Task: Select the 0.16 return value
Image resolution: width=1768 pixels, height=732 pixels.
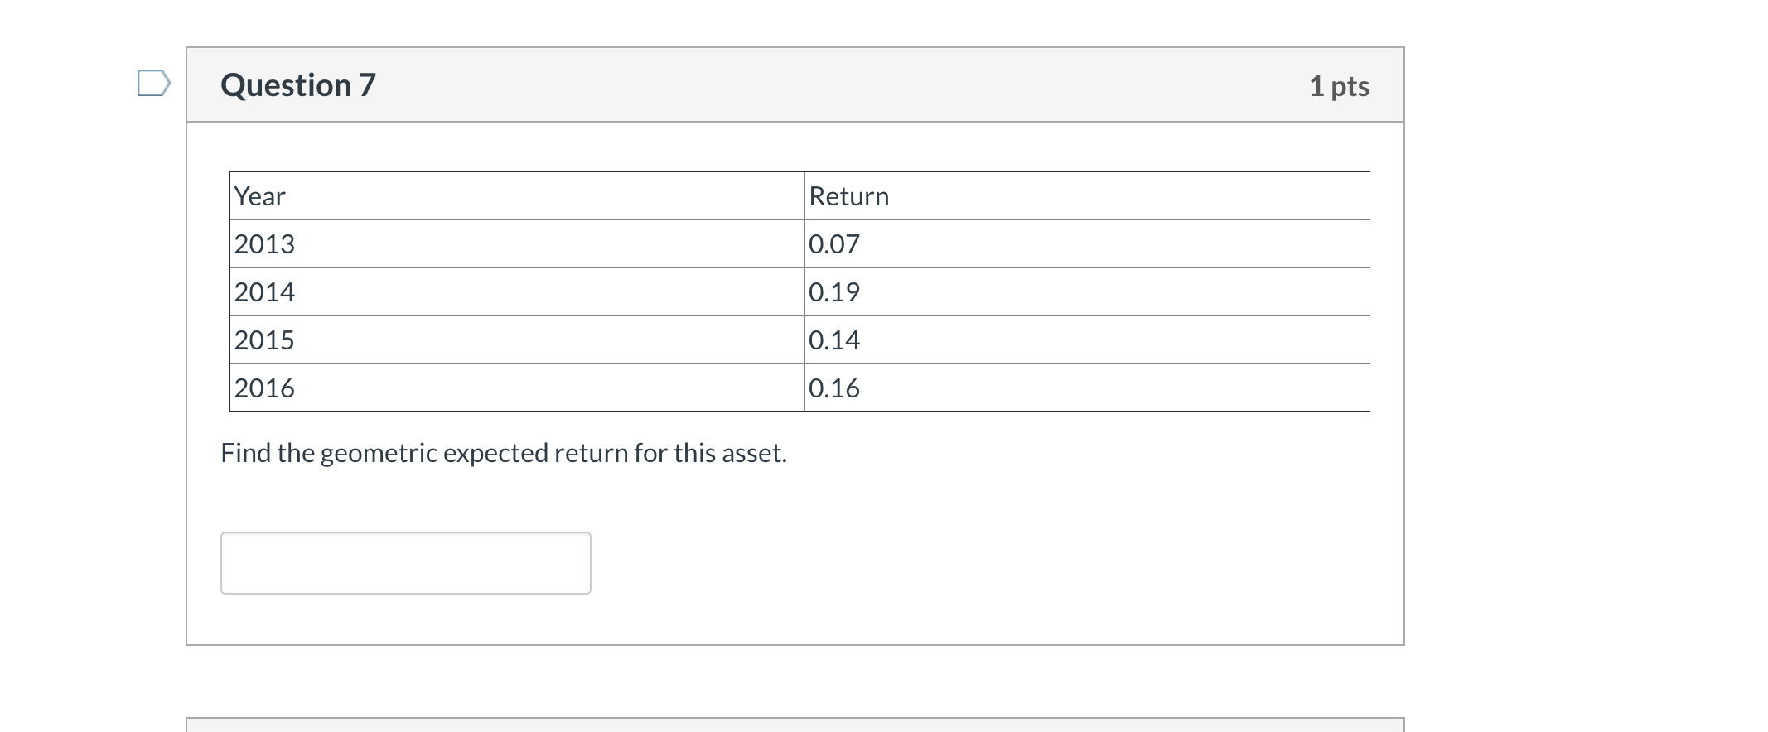Action: pos(834,388)
